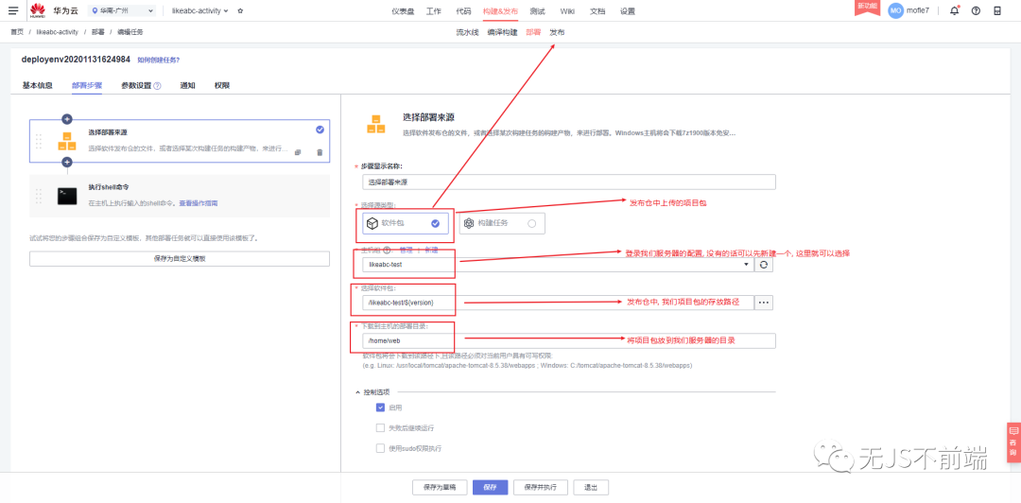This screenshot has width=1021, height=503.
Task: Switch to the 流水线 sub-tab
Action: point(467,32)
